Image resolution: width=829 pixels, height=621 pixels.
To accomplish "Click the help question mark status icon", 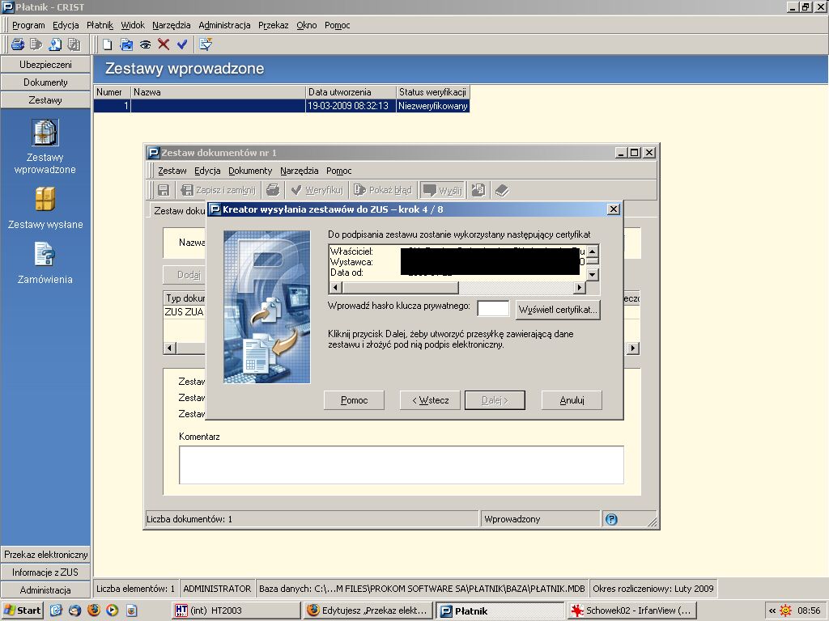I will (x=611, y=519).
